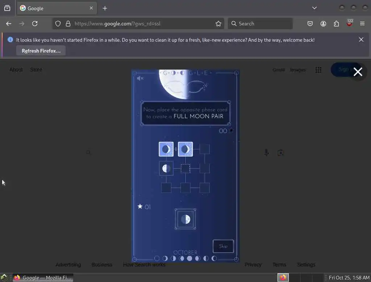This screenshot has height=282, width=371.
Task: Click the uBlock extension icon with 122 badge
Action: (349, 23)
